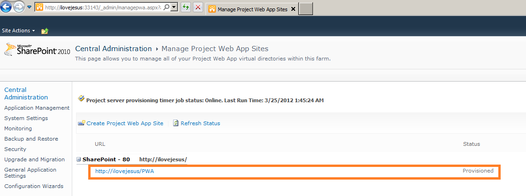Select the Manage Project Web App Sites tab
526x196 pixels.
point(248,9)
